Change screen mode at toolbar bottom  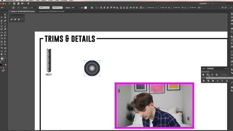coord(3,71)
